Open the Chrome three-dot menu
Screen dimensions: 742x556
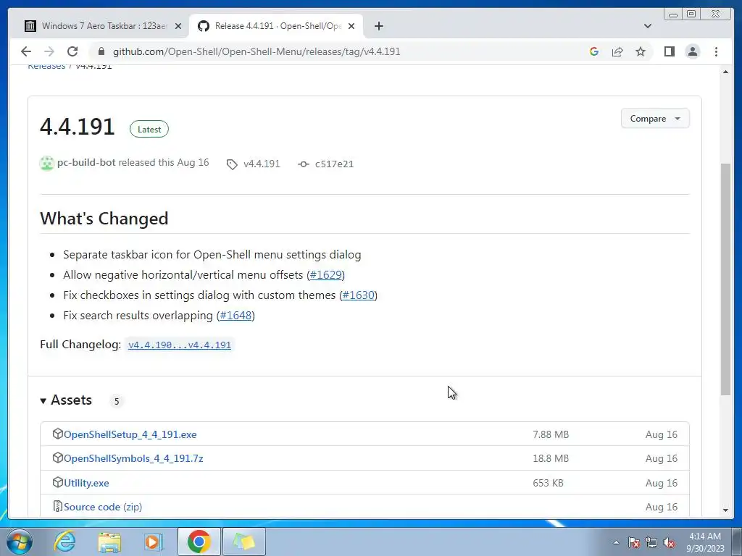[716, 51]
